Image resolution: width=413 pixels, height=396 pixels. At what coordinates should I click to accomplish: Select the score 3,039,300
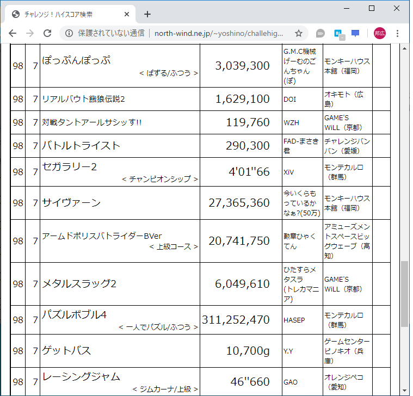242,66
